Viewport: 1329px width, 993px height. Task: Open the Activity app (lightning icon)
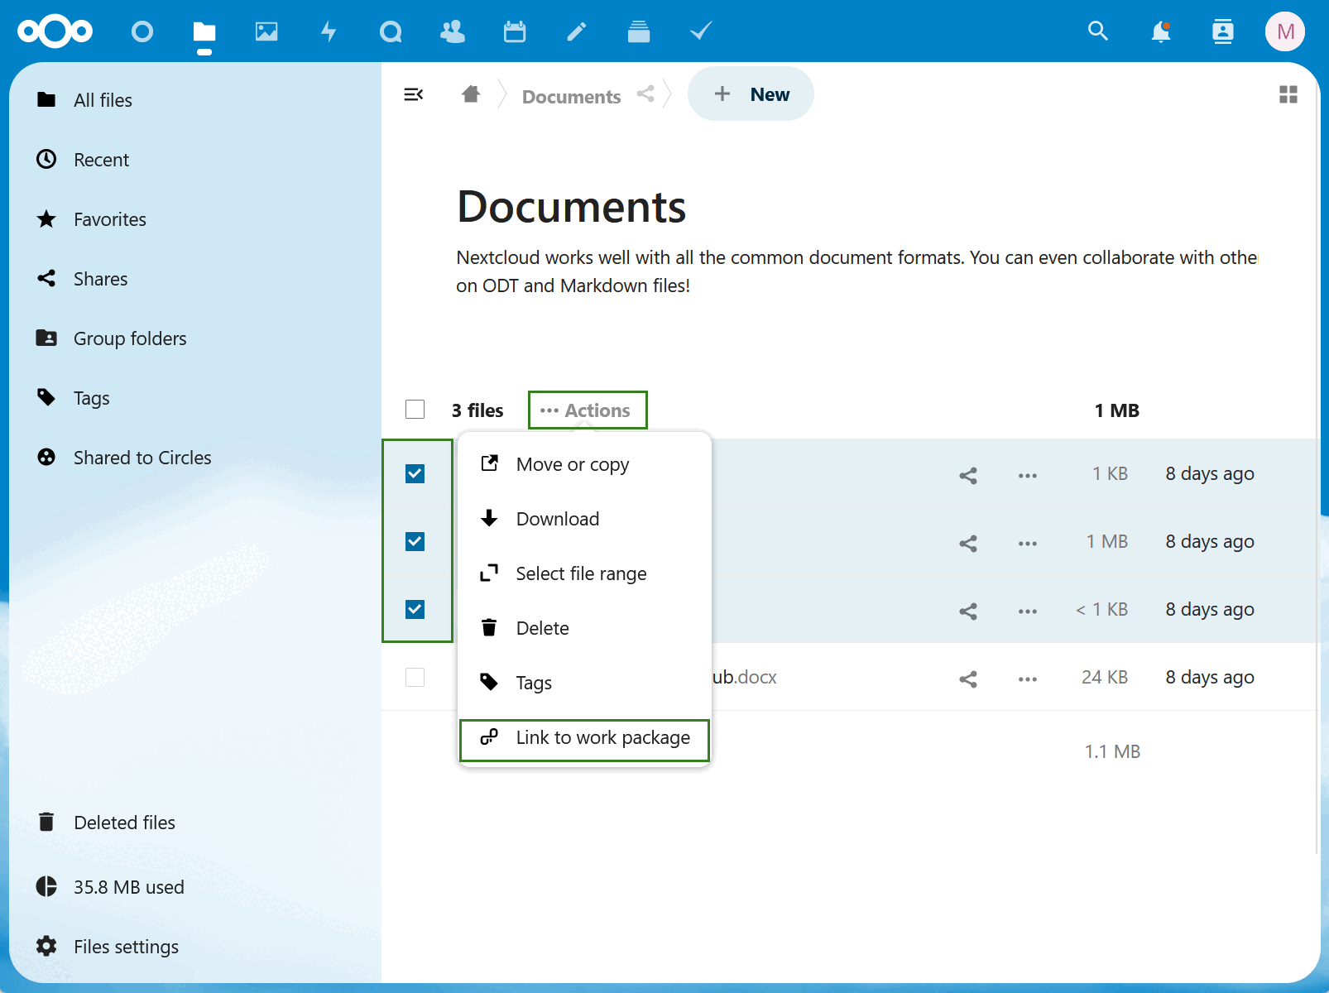[x=329, y=31]
